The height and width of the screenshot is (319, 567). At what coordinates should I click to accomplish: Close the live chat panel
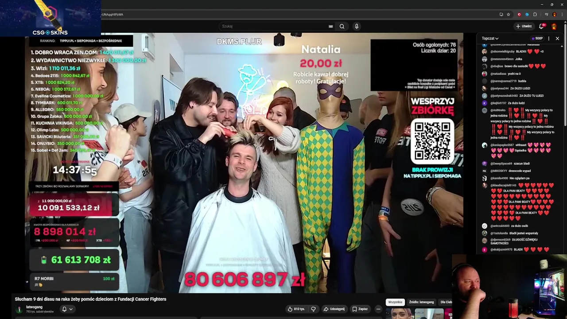(x=557, y=39)
